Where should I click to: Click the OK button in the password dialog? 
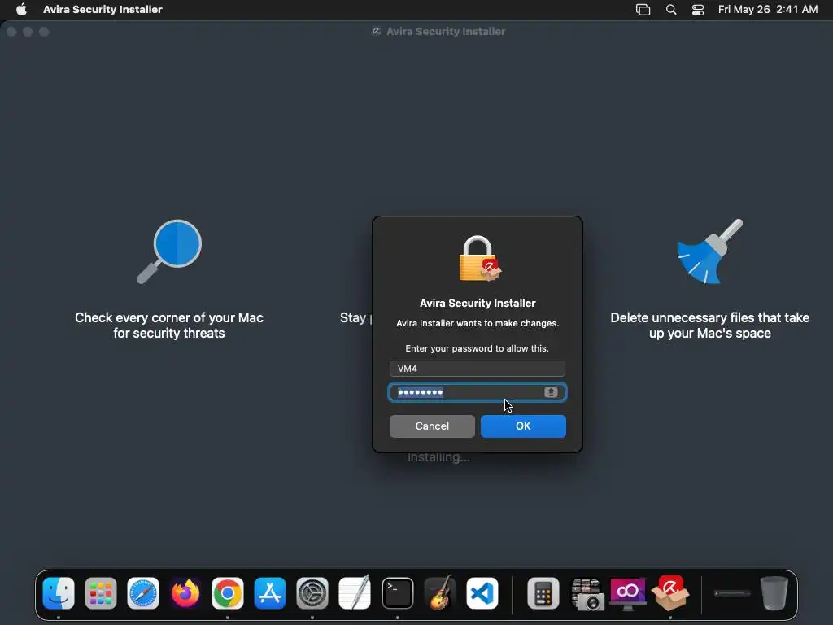523,426
